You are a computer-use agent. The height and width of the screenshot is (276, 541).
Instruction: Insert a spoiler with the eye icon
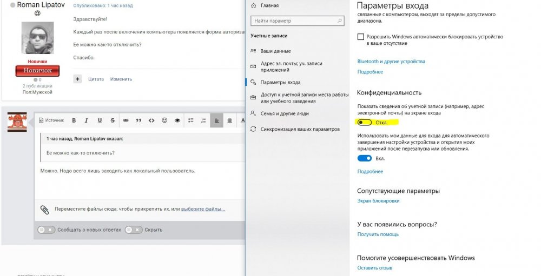177,120
